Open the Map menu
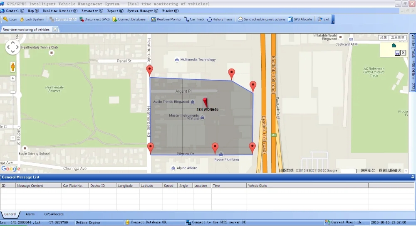Screen dimensions: 416x226 coord(33,11)
